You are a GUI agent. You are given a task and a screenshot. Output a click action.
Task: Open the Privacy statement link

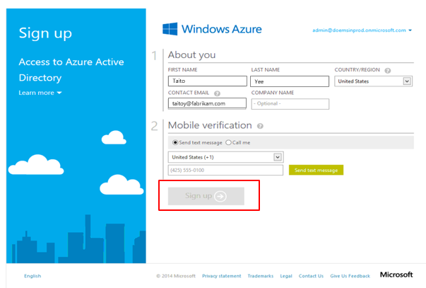(221, 276)
